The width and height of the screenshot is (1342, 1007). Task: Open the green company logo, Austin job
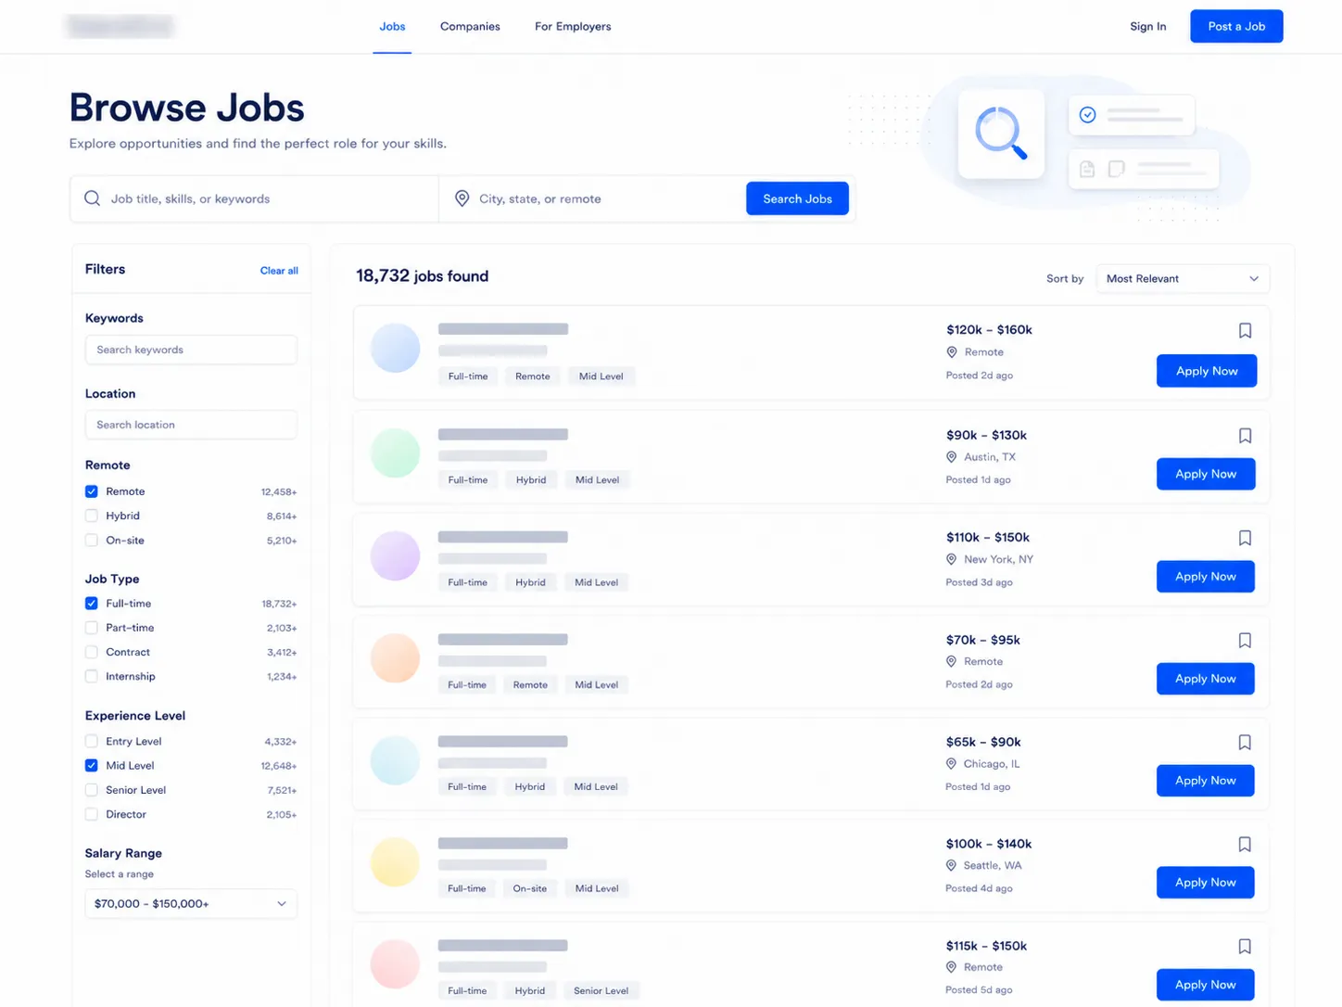(395, 453)
